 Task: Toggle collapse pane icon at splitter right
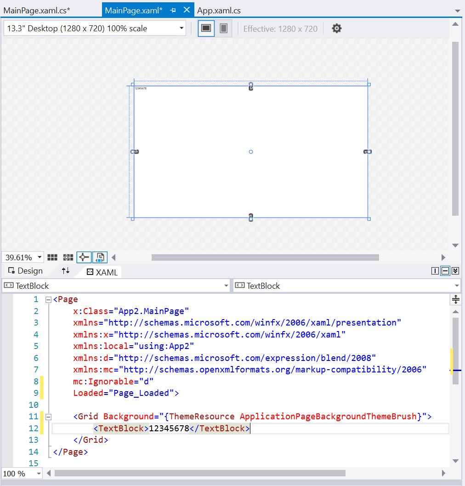[455, 271]
